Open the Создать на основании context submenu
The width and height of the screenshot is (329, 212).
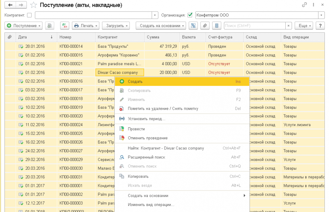tap(182, 196)
